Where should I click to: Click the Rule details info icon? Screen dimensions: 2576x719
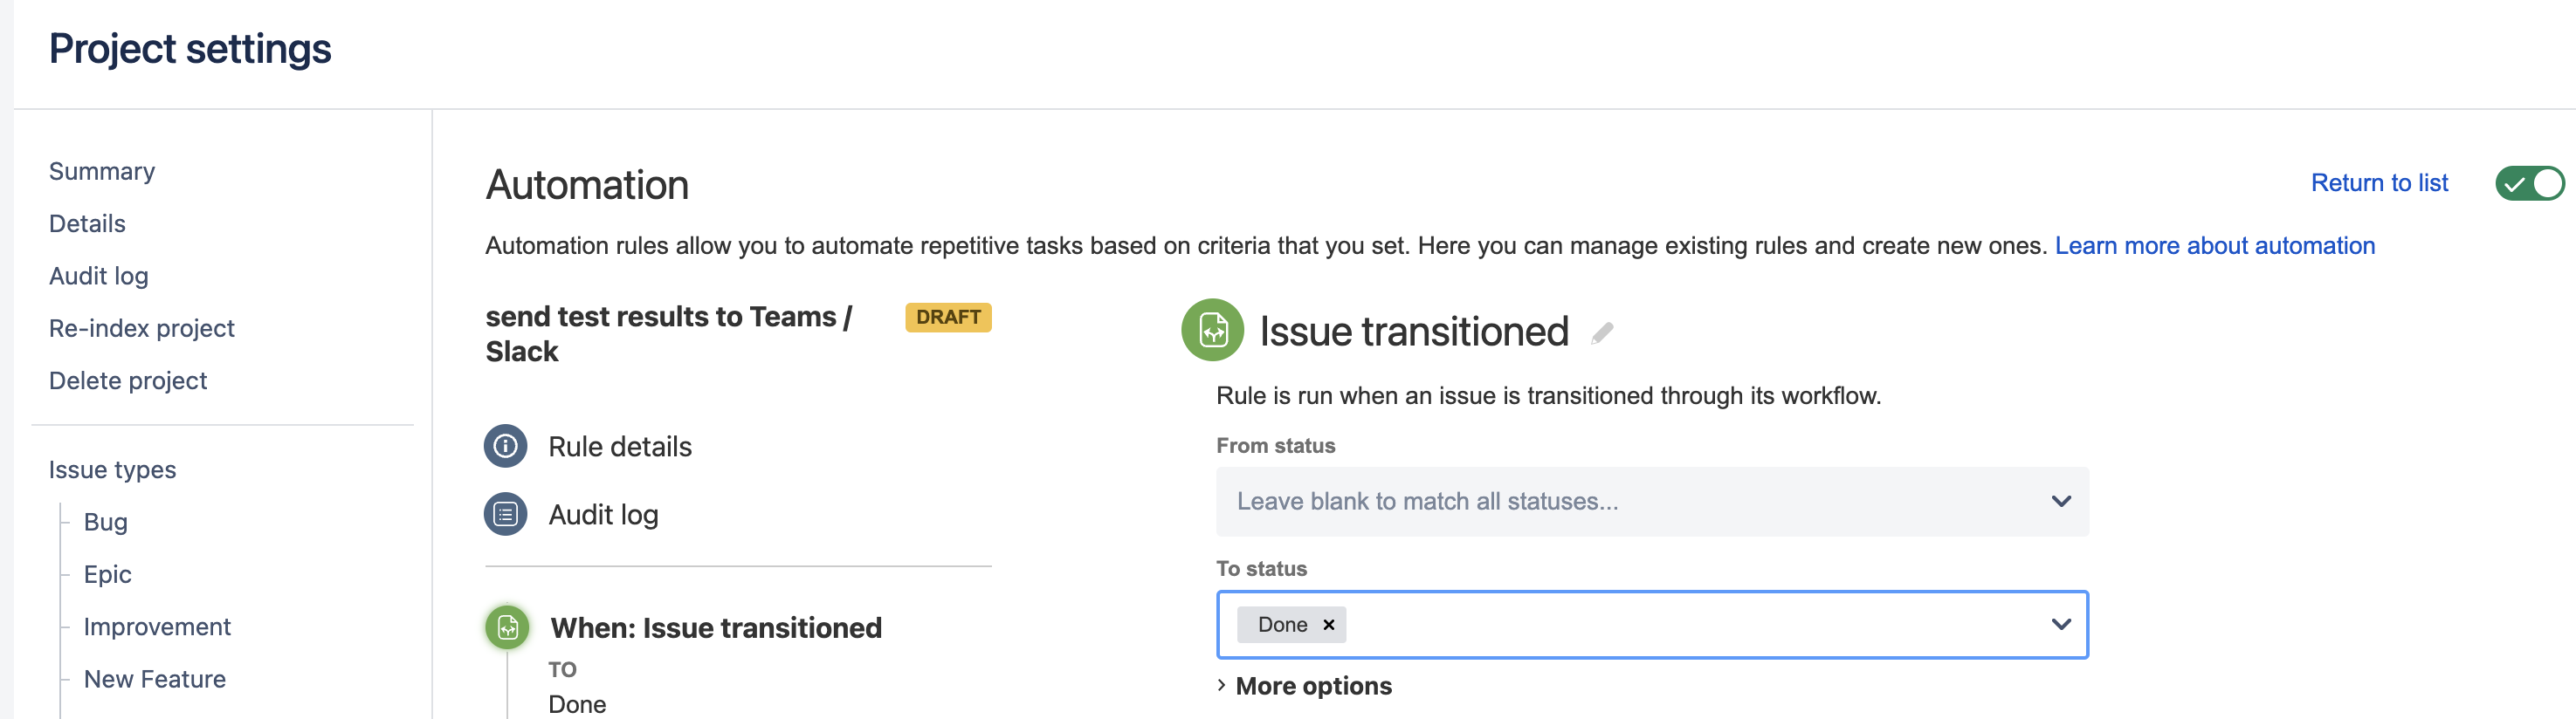(505, 447)
